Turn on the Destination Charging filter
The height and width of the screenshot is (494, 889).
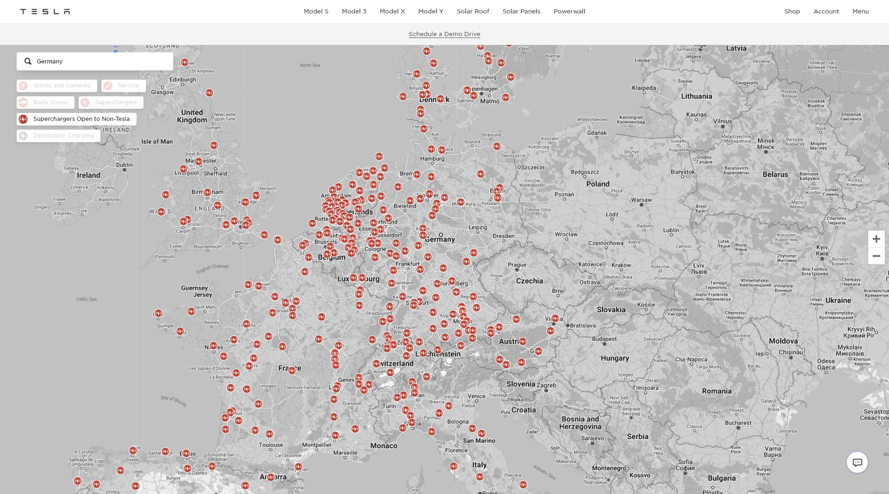[58, 136]
